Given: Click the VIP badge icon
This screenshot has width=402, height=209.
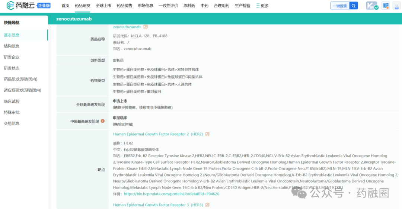Looking at the screenshot, I should click(372, 6).
